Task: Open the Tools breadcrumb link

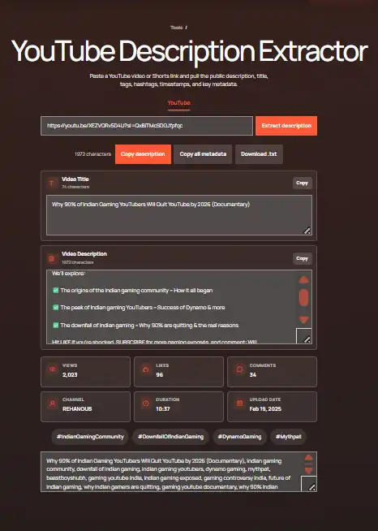Action: coord(177,28)
